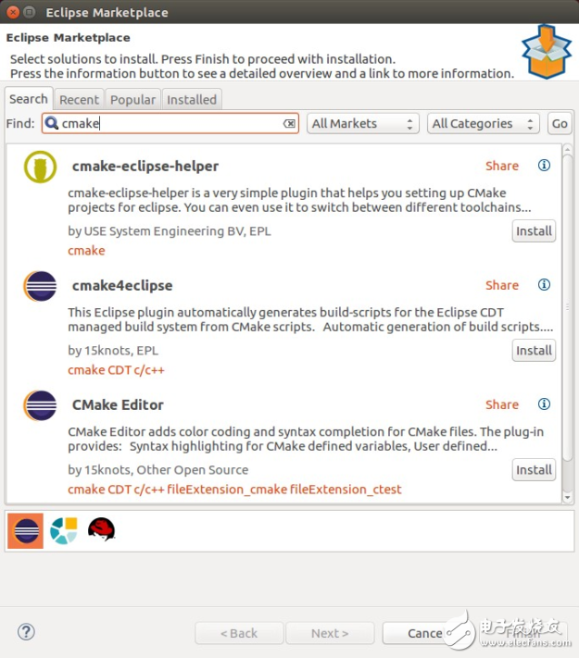Image resolution: width=579 pixels, height=658 pixels.
Task: Close the Eclipse Marketplace window
Action: tap(13, 12)
